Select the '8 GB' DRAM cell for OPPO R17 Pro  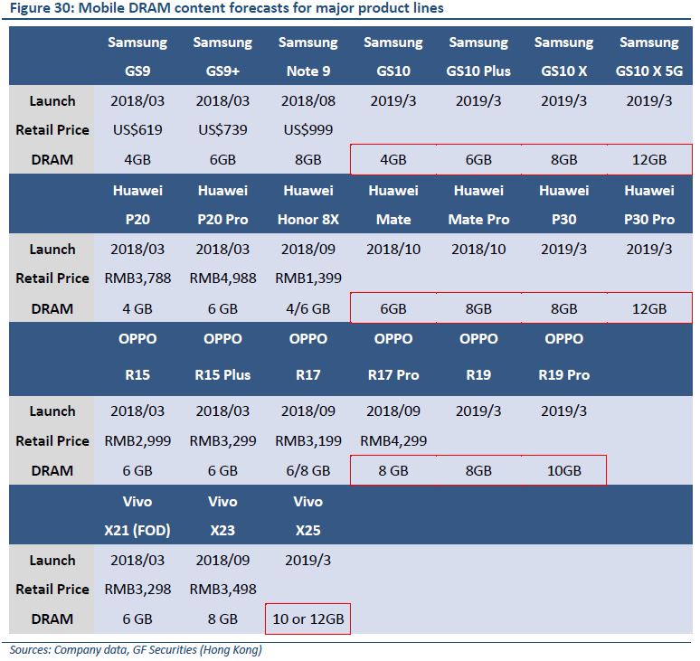point(393,471)
